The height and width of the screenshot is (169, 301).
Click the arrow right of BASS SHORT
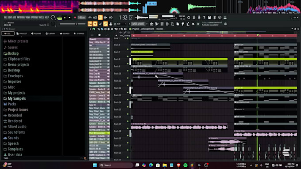(x=147, y=24)
